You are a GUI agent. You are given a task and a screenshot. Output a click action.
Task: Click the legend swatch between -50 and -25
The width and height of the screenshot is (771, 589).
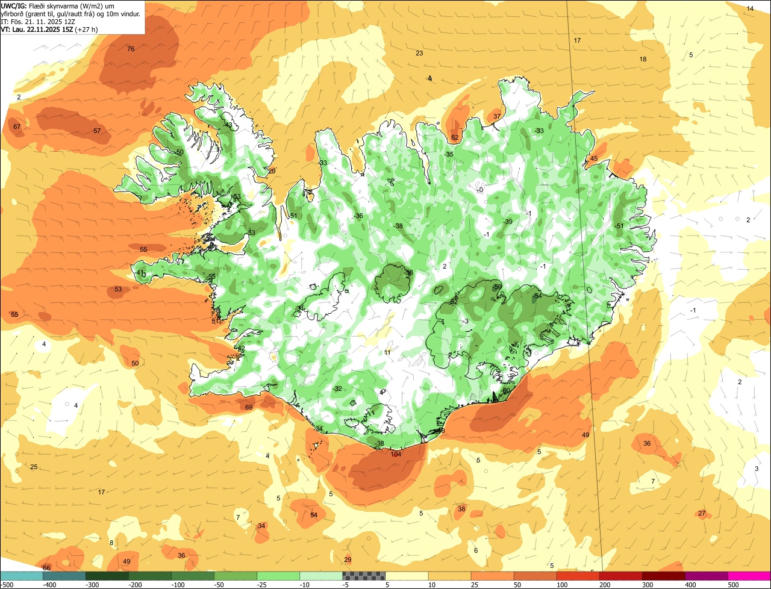[x=236, y=576]
